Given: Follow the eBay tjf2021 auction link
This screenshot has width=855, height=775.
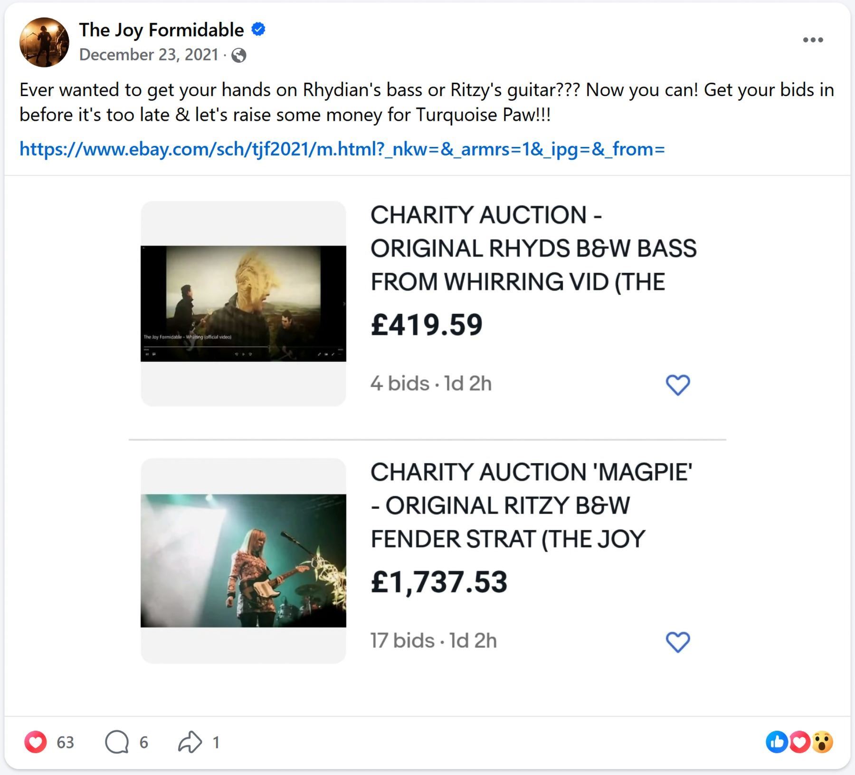Looking at the screenshot, I should [x=342, y=149].
